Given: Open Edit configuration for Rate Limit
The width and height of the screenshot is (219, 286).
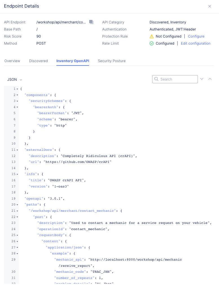Looking at the screenshot, I should point(196,43).
